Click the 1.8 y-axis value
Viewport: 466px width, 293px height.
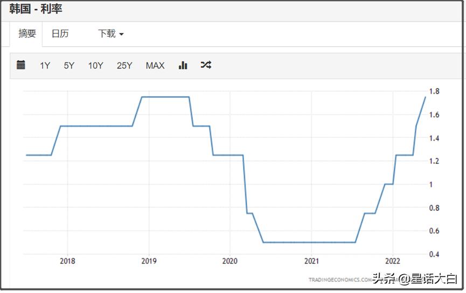434,92
